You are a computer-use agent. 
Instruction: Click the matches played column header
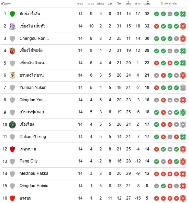click(x=80, y=3)
